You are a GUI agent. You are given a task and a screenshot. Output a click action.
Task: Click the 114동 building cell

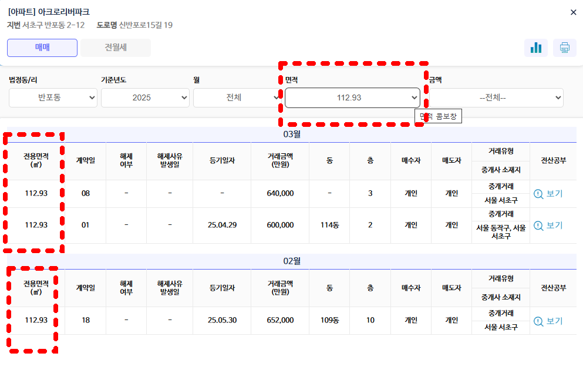[329, 225]
